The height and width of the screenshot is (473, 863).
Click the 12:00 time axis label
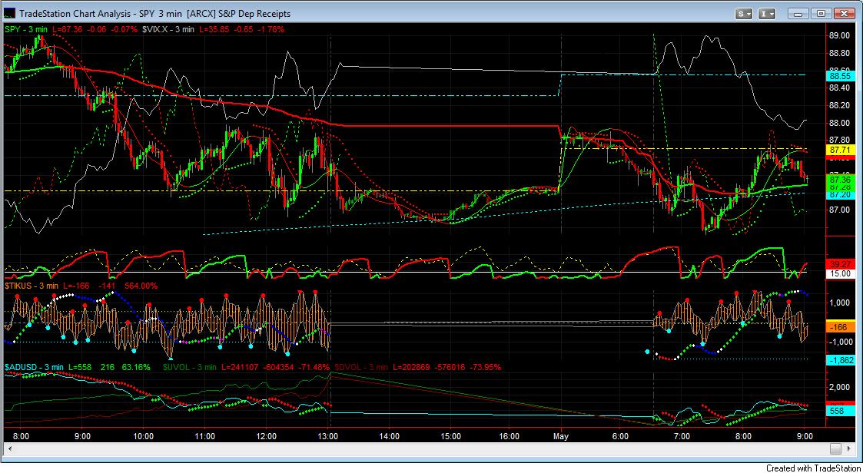tap(266, 436)
